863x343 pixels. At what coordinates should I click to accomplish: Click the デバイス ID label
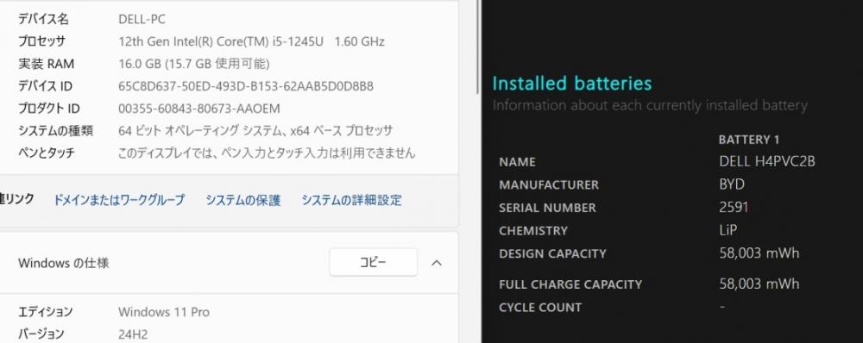coord(45,86)
